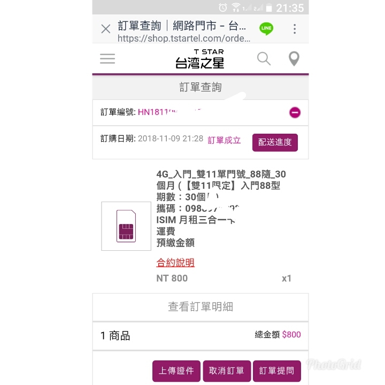Image resolution: width=385 pixels, height=385 pixels.
Task: Close the in-app browser with X
Action: (106, 29)
